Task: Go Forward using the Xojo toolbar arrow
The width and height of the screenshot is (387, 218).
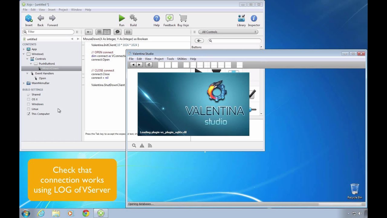Action: click(x=52, y=18)
